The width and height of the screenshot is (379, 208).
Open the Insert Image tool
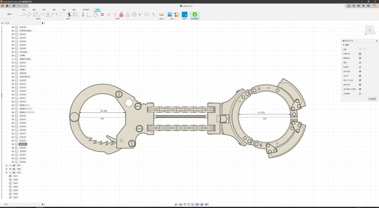click(x=170, y=14)
